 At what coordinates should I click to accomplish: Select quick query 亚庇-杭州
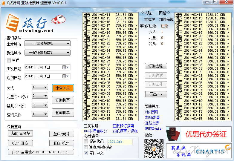[x=62, y=143]
